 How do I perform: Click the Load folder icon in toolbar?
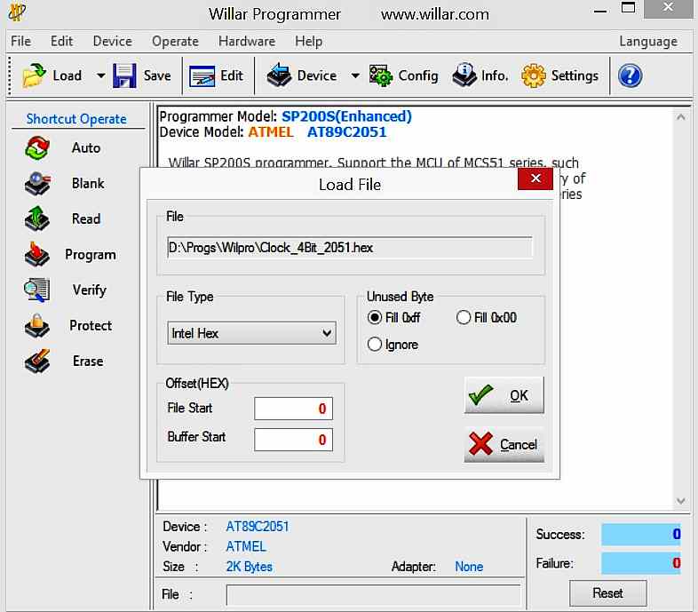tap(34, 76)
